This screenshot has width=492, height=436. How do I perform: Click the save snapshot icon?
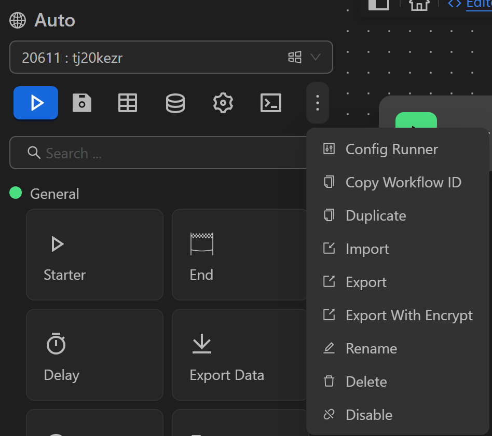point(82,103)
